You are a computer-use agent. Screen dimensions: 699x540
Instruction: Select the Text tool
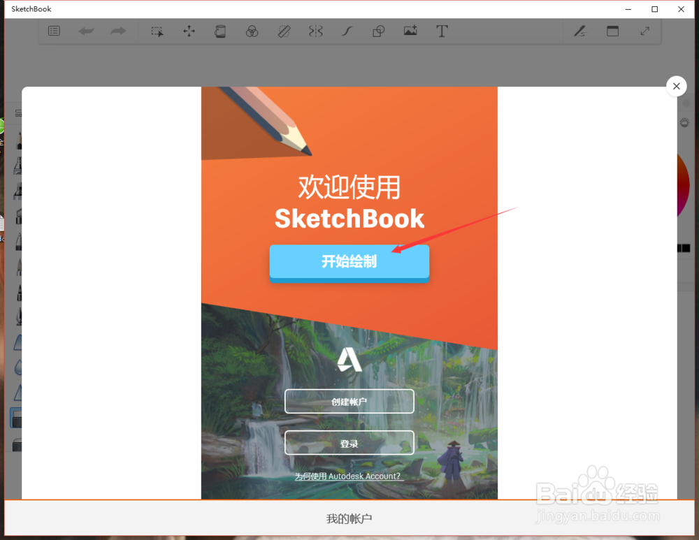[442, 31]
